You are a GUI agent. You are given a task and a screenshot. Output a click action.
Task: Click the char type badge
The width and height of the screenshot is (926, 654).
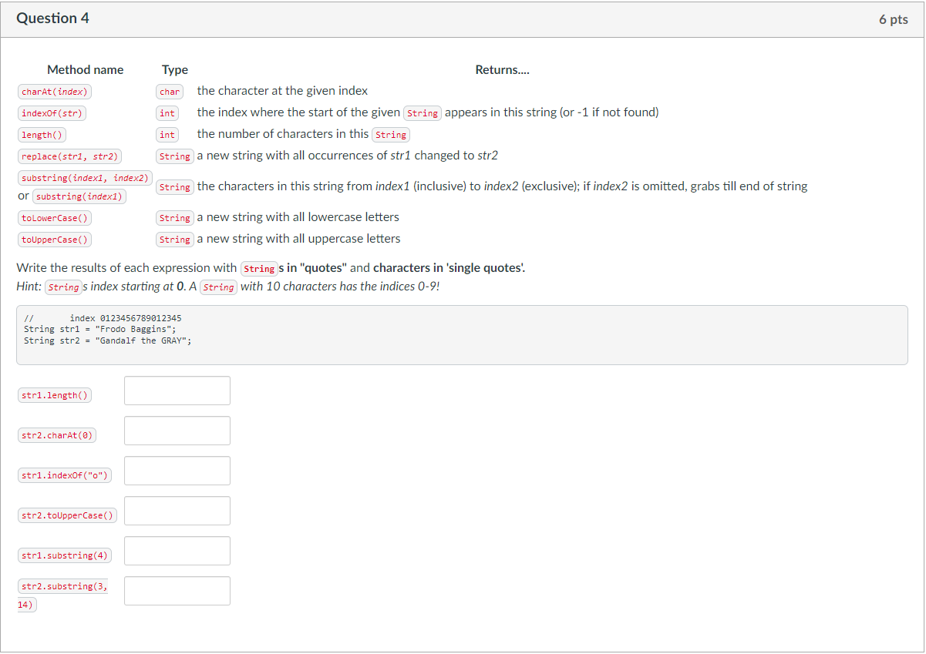170,91
